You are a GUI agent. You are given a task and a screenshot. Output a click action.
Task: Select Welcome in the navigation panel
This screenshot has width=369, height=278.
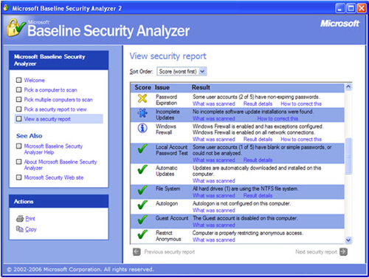click(x=34, y=80)
